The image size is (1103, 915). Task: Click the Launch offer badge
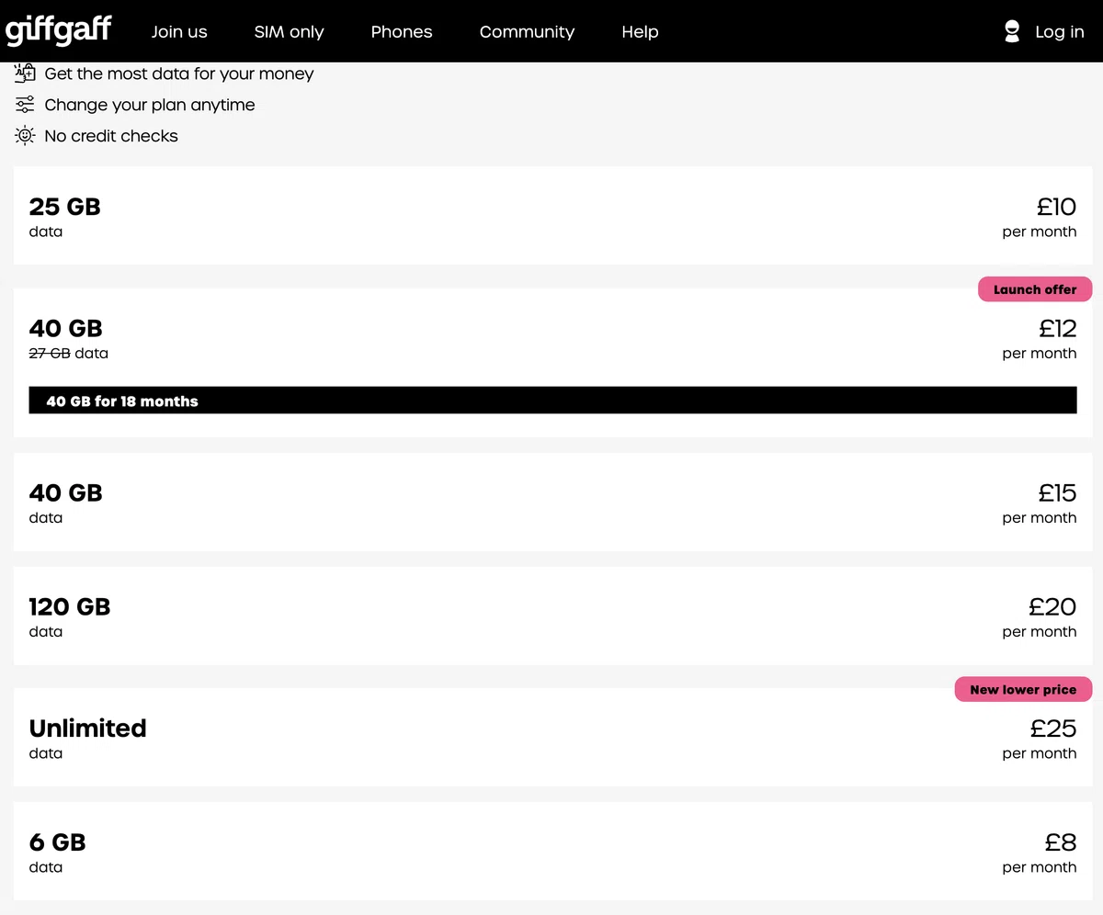tap(1035, 289)
